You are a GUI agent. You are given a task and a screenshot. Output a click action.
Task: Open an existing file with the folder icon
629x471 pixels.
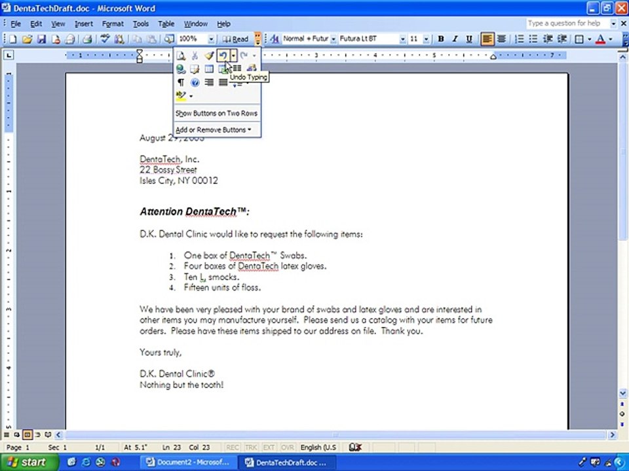[28, 39]
